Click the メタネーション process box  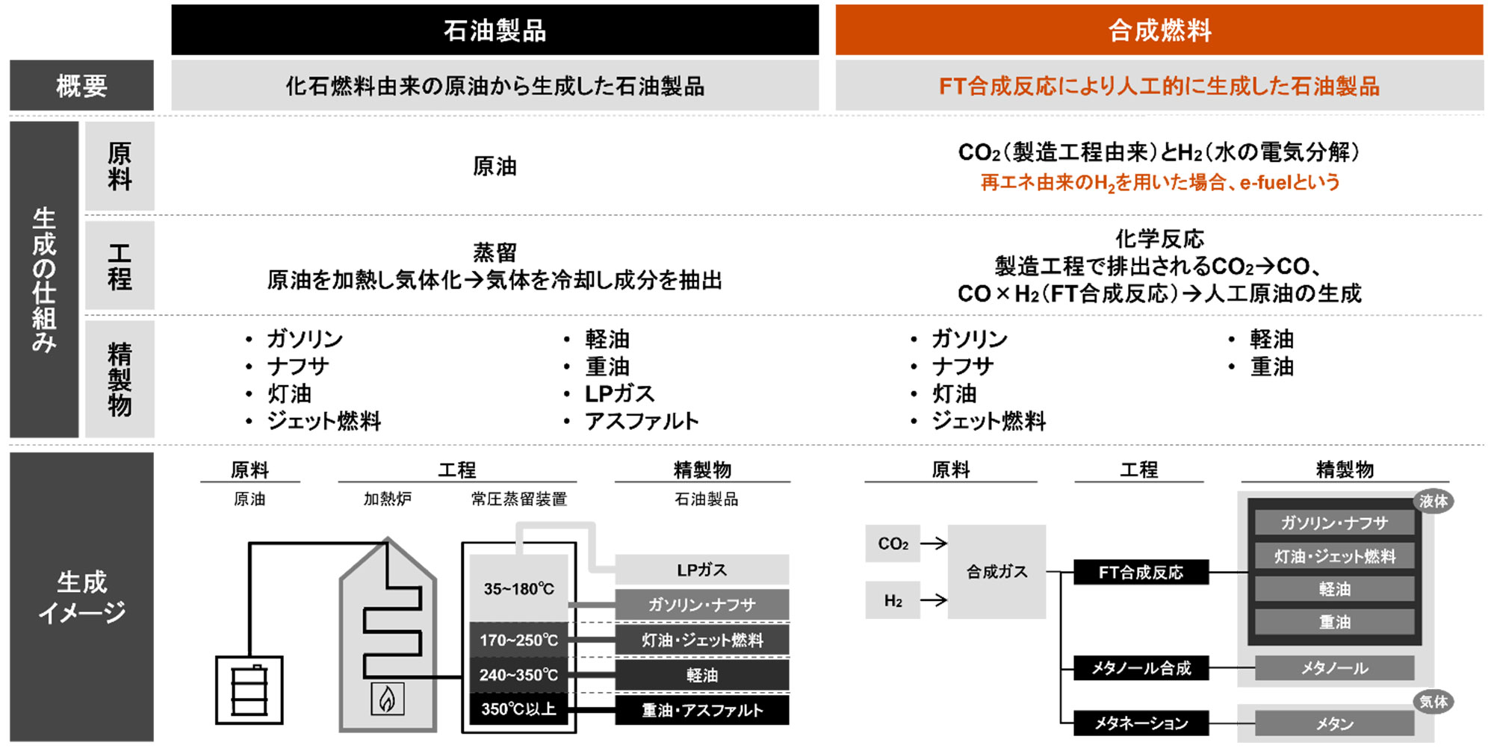tap(1141, 723)
